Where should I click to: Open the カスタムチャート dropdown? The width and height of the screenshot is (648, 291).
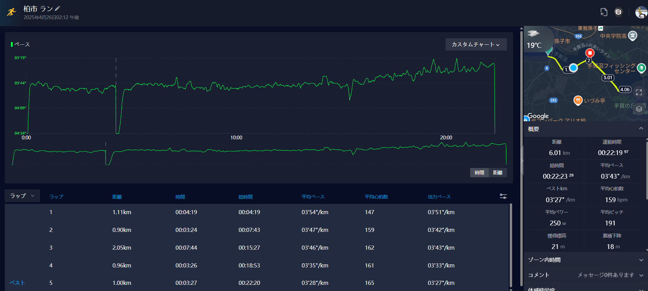point(476,44)
